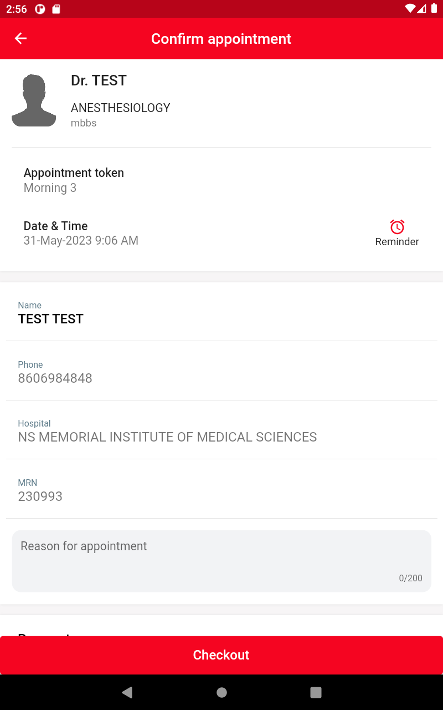
Task: Focus the Reason for appointment field
Action: 221,561
